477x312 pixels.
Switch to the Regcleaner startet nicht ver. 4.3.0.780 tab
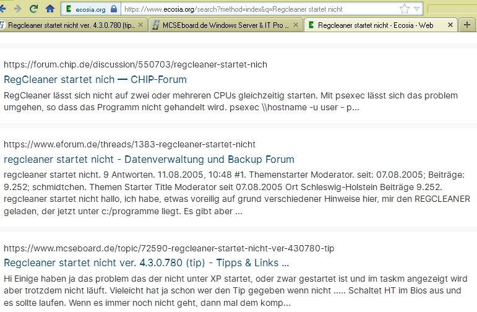tap(72, 25)
